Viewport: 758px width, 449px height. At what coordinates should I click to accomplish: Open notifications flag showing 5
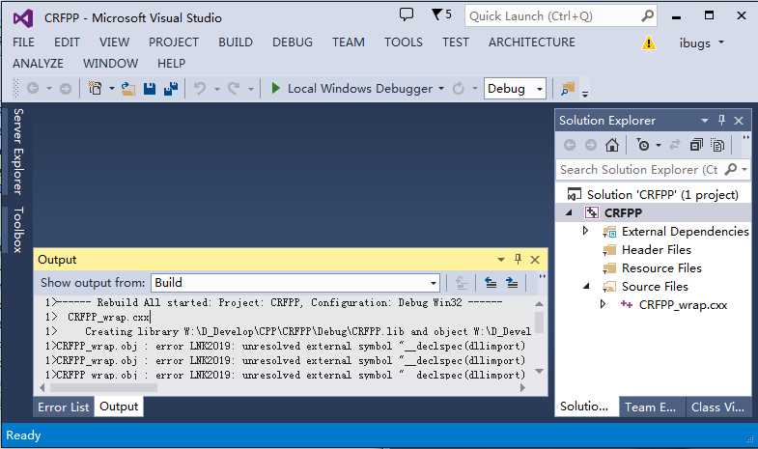click(441, 15)
